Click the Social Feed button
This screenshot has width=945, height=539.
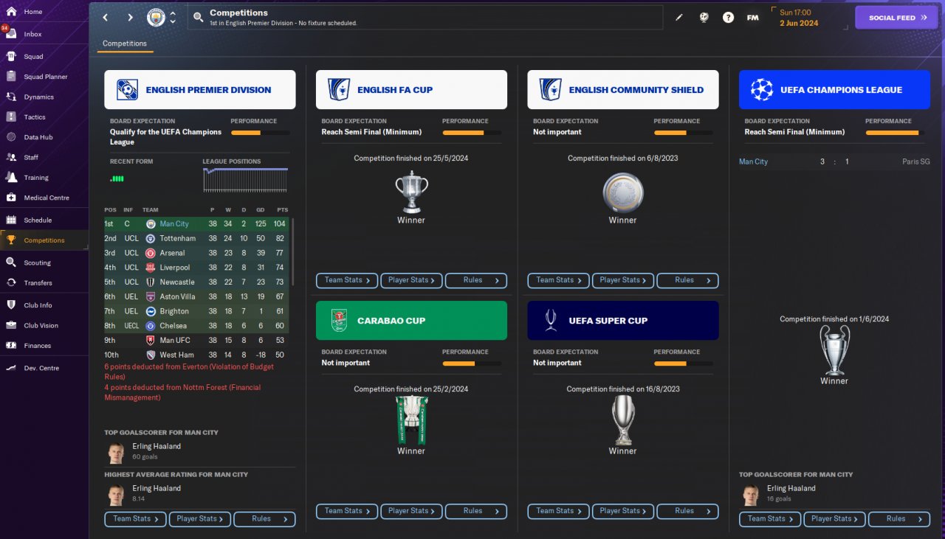pos(896,18)
